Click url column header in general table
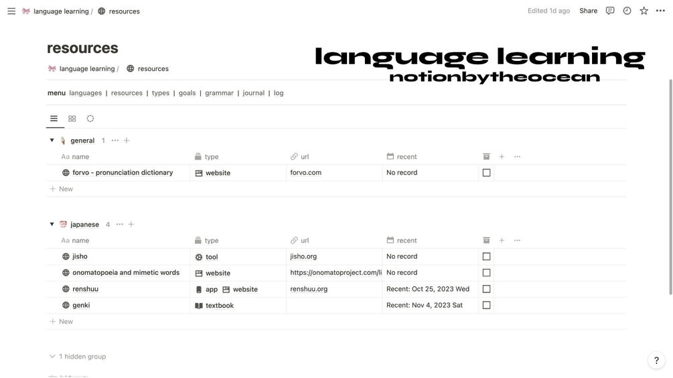 (x=299, y=157)
